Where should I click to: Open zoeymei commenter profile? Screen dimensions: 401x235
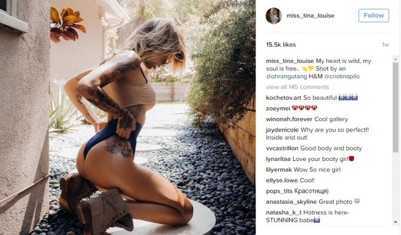[x=278, y=109]
